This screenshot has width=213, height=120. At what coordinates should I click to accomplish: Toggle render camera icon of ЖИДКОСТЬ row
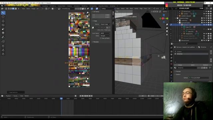(211, 34)
